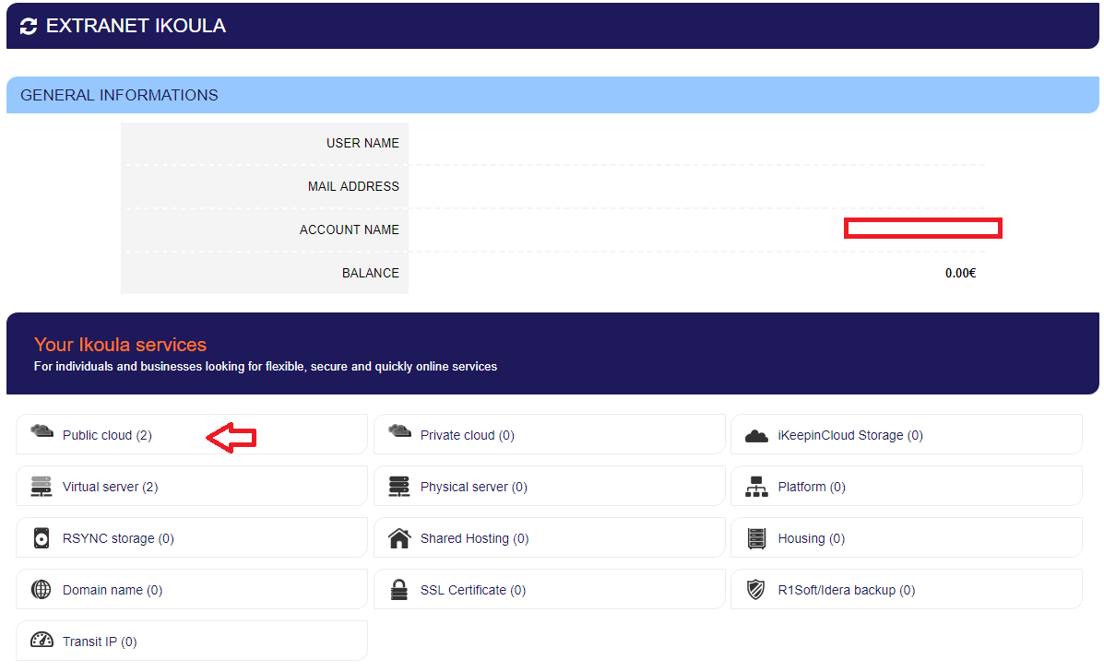Click the EXTRANET IKOULA header title

[x=136, y=26]
